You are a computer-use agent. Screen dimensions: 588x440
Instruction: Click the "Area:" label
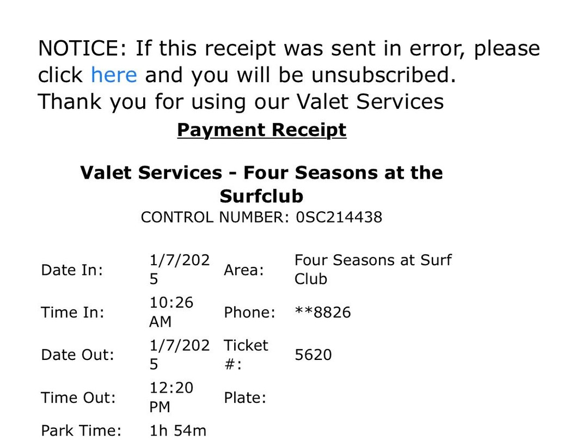(x=243, y=270)
